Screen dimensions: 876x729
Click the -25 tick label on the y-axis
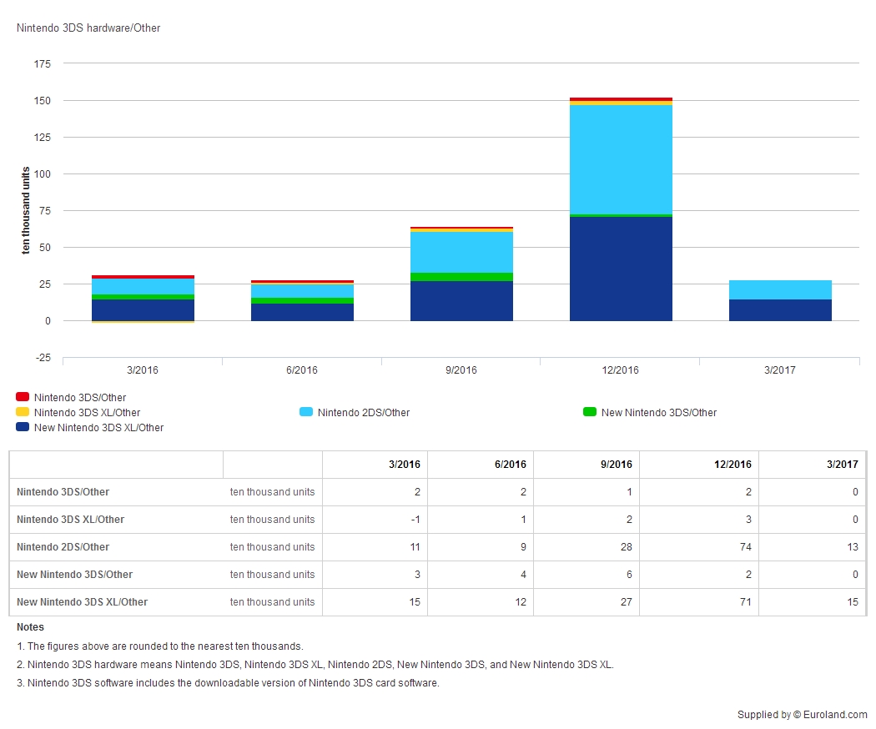pyautogui.click(x=43, y=358)
